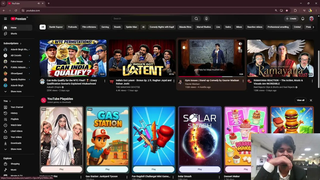Screen dimensions: 320x180
Task: Dismiss the YouTube Playables shelf
Action: (x=311, y=100)
